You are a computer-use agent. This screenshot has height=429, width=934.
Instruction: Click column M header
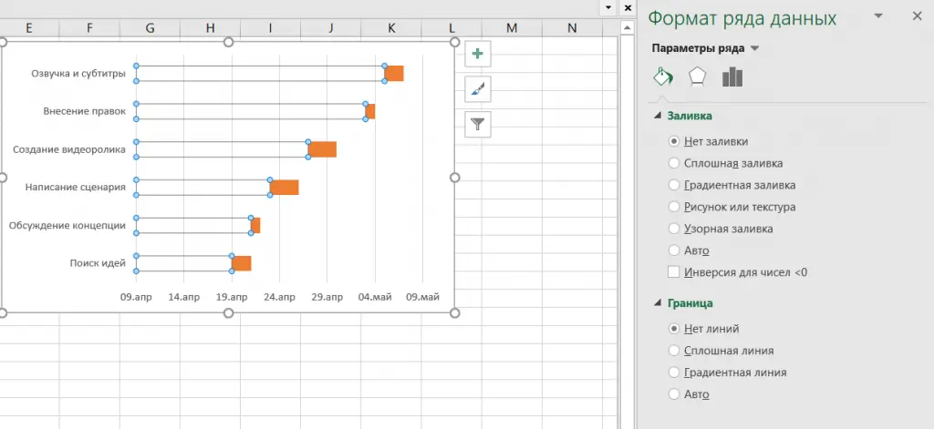pyautogui.click(x=512, y=28)
